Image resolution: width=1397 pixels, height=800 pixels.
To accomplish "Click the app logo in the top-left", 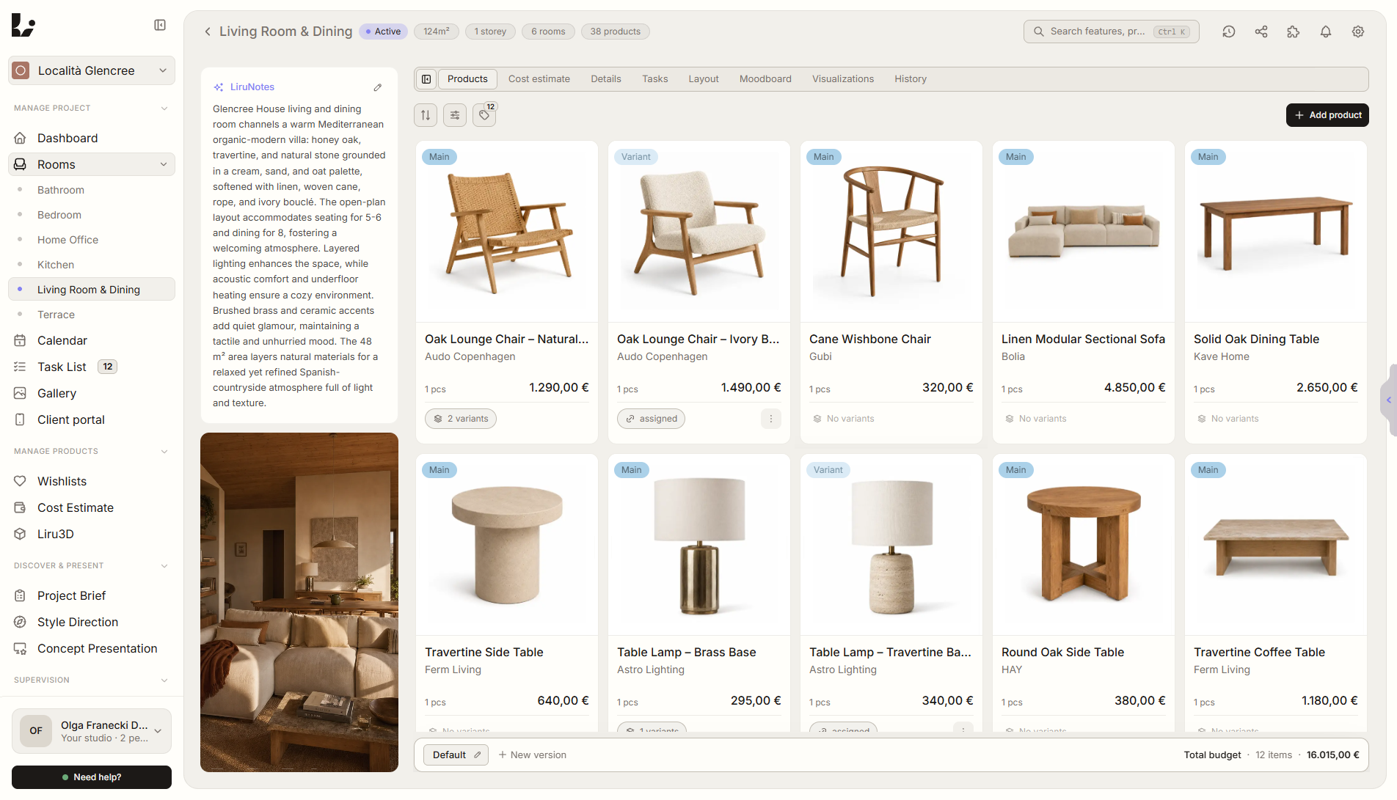I will tap(23, 26).
